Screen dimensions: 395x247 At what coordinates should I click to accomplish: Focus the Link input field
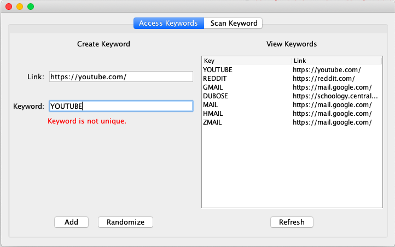pyautogui.click(x=120, y=77)
